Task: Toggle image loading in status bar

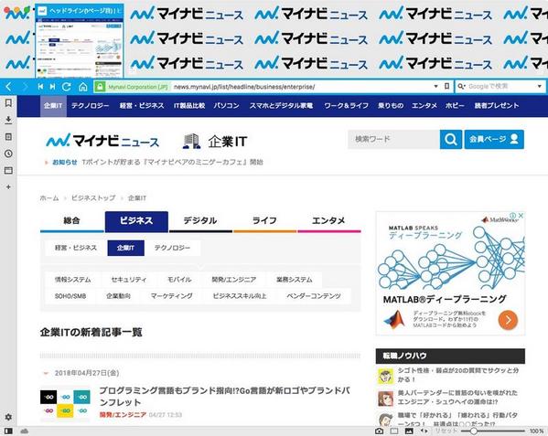Action: (x=409, y=431)
